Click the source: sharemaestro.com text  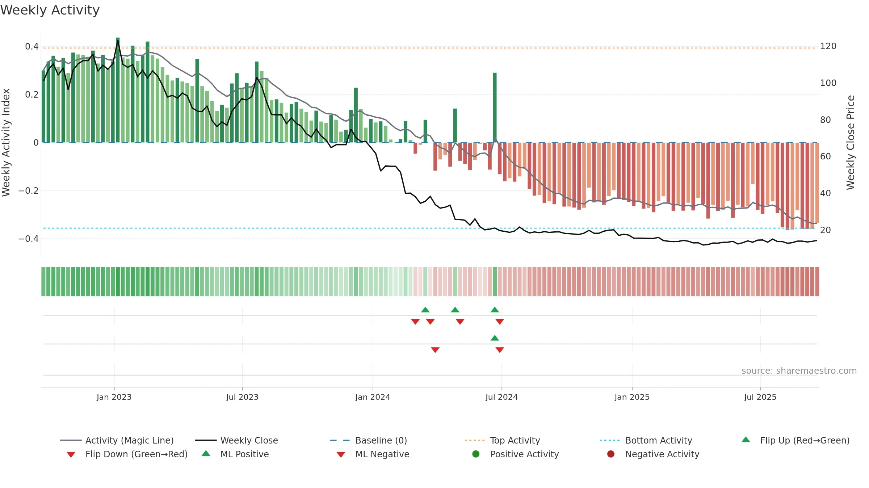coord(799,371)
